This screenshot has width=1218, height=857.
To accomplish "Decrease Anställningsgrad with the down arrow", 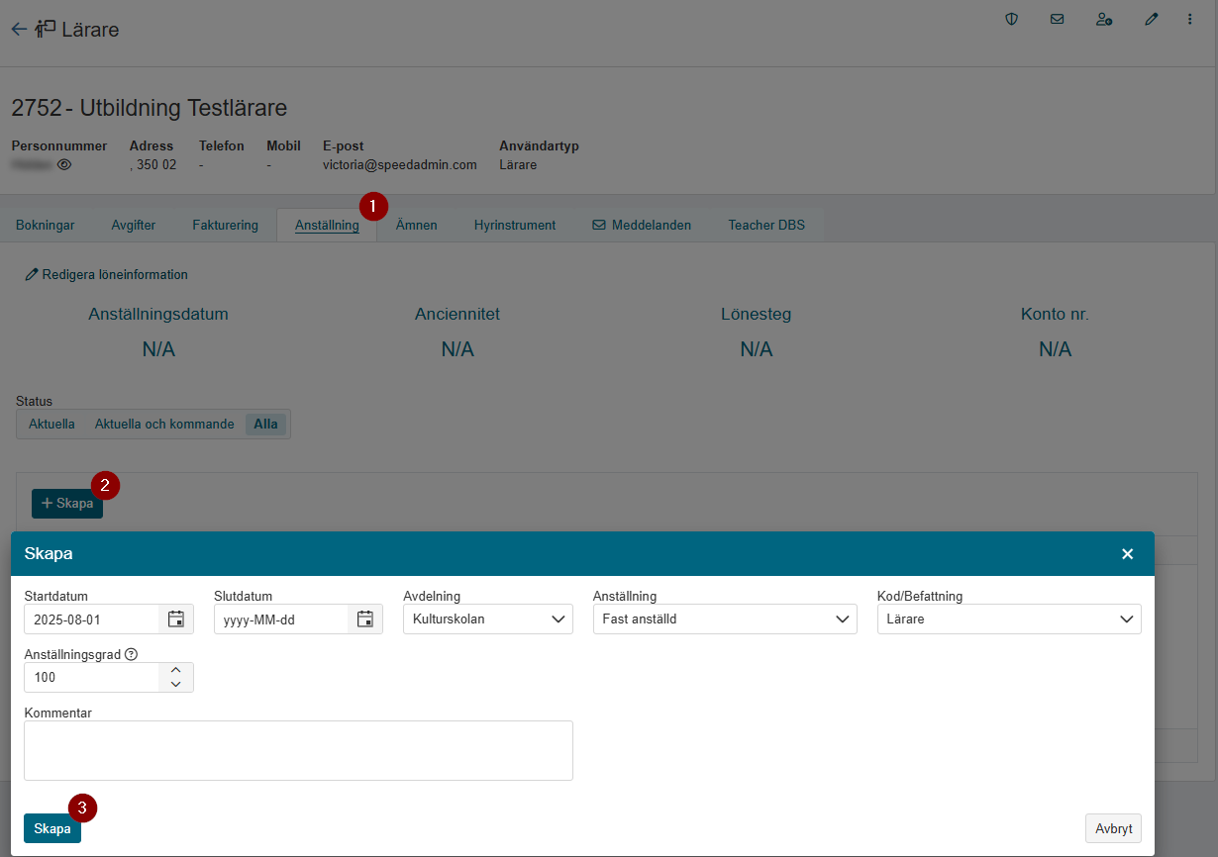I will point(176,684).
